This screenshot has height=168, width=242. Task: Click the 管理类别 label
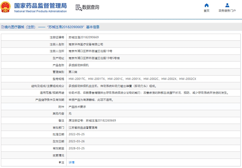[x=58, y=72]
